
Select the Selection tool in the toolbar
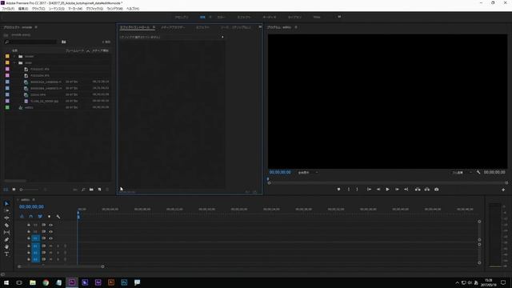coord(6,203)
